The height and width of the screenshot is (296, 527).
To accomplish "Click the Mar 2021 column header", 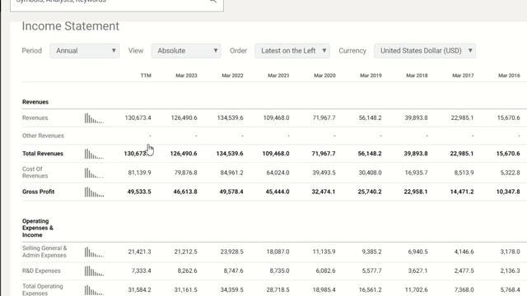I will [278, 76].
